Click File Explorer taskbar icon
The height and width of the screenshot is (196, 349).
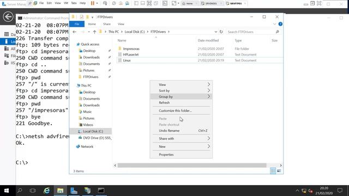click(61, 191)
